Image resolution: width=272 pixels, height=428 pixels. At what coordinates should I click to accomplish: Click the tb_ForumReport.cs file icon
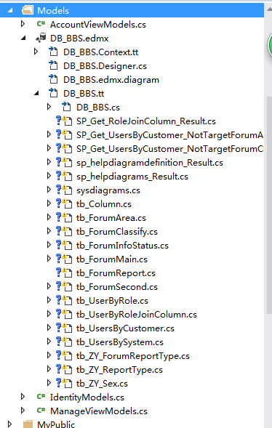(64, 272)
